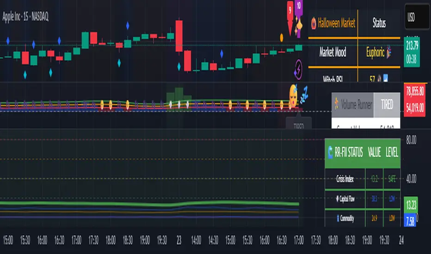Screen dimensions: 431x254
Task: Click the Status column header
Action: coord(379,24)
